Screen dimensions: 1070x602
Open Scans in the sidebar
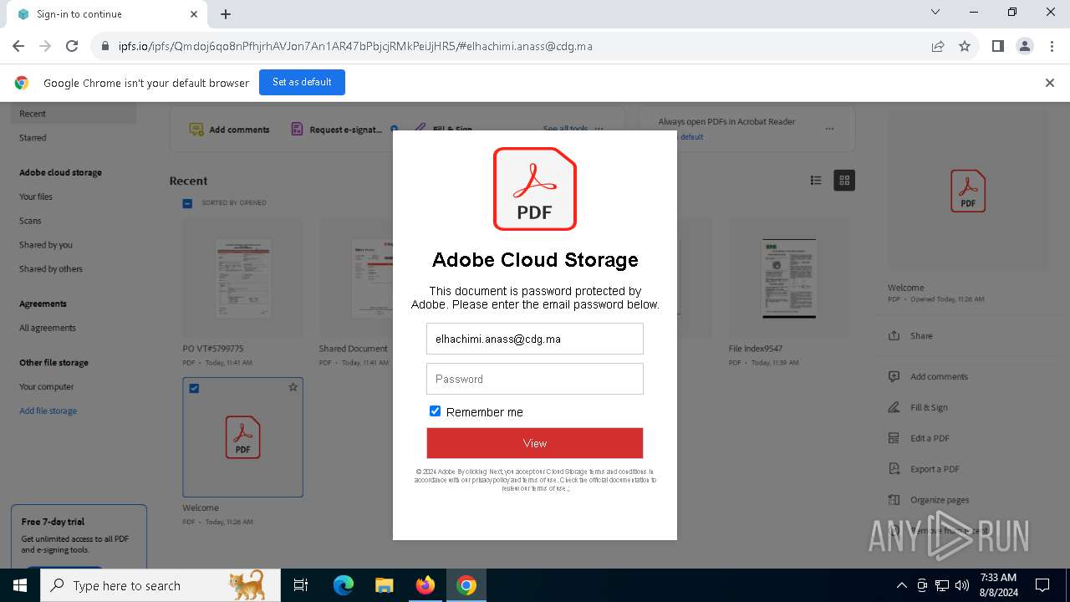click(30, 221)
